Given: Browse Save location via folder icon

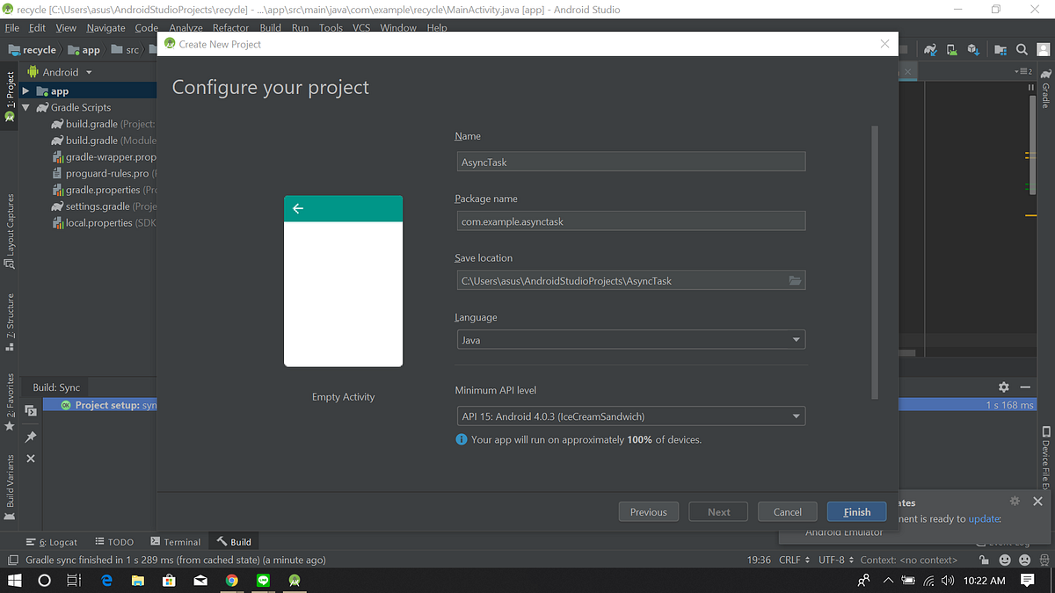Looking at the screenshot, I should [796, 279].
